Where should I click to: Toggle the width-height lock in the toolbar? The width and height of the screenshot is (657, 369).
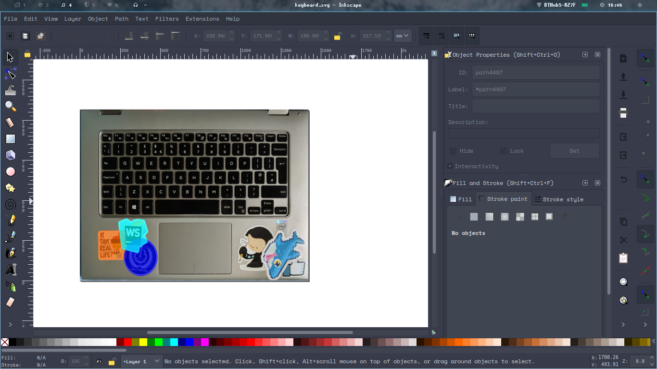338,36
